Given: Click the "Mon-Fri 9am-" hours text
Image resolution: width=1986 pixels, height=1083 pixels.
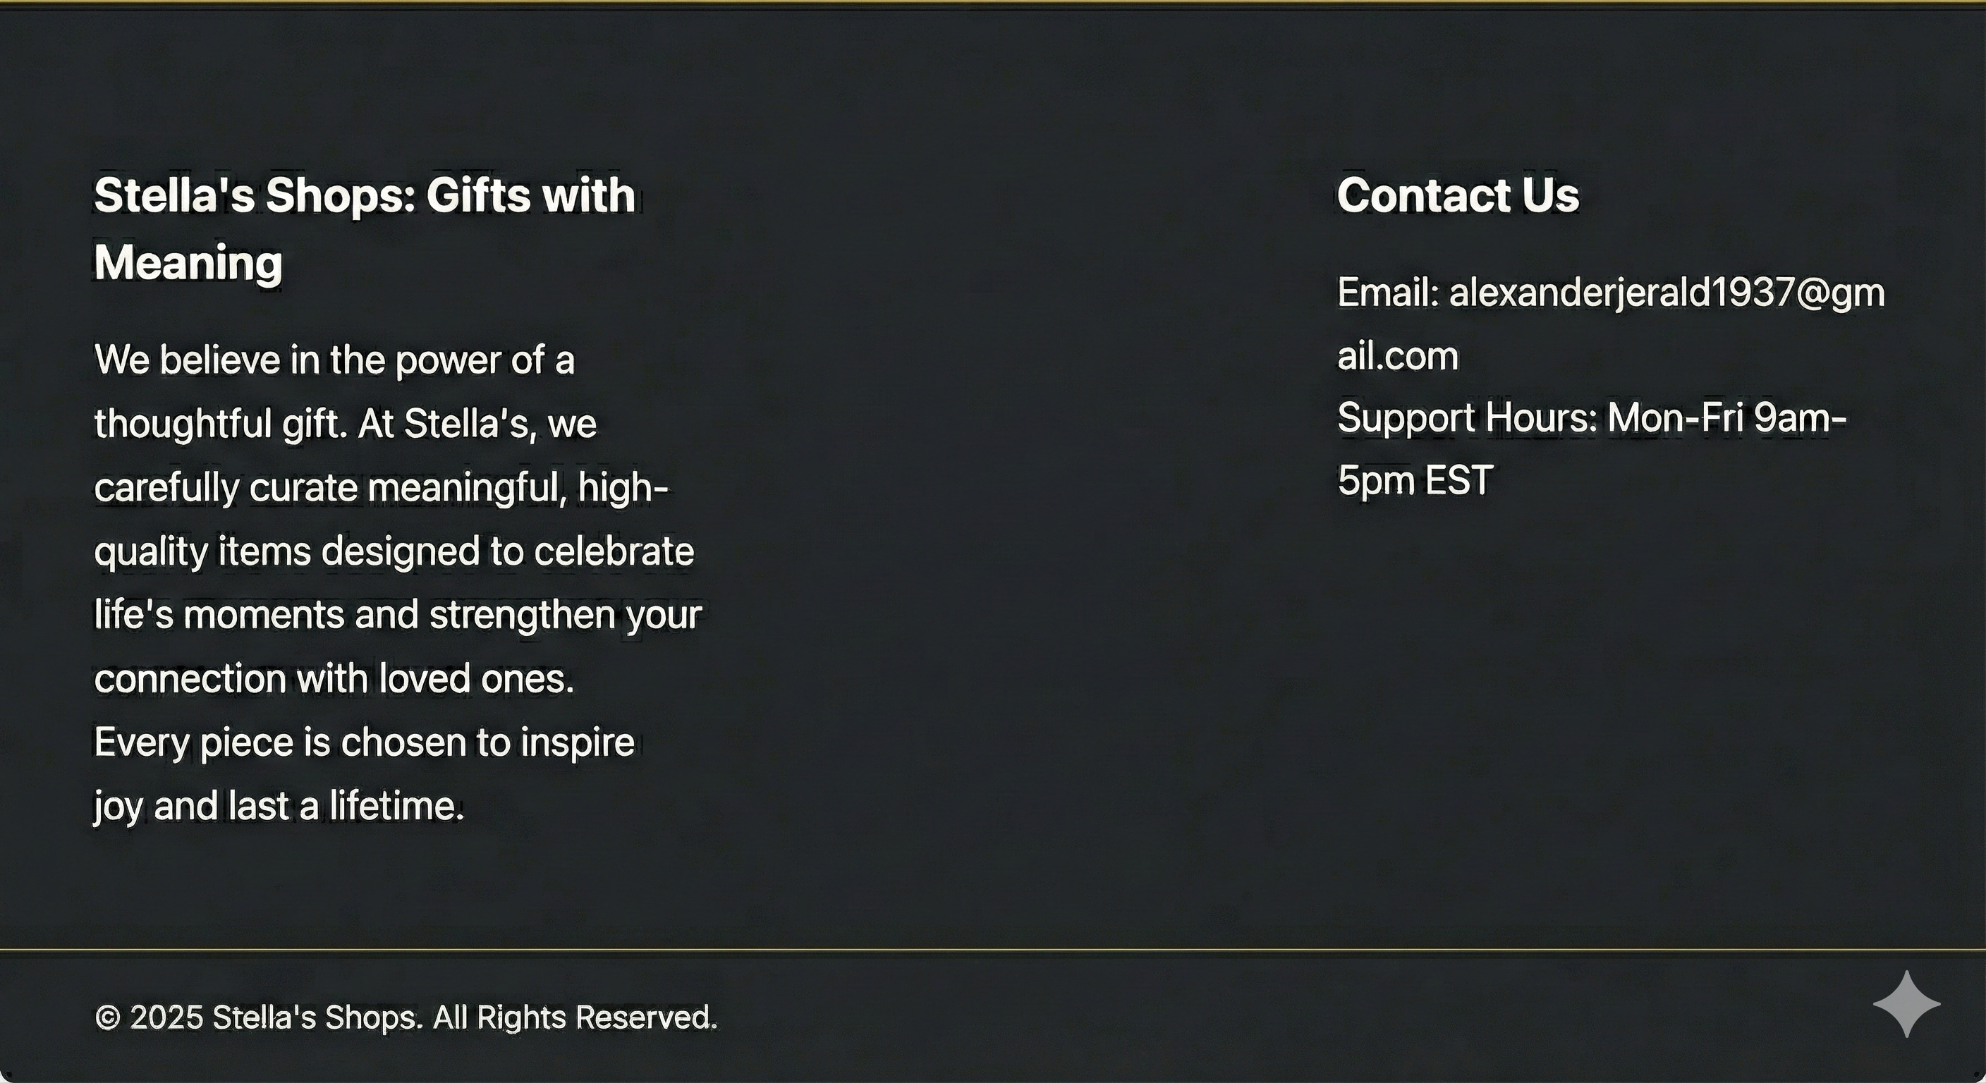Looking at the screenshot, I should pos(1727,419).
